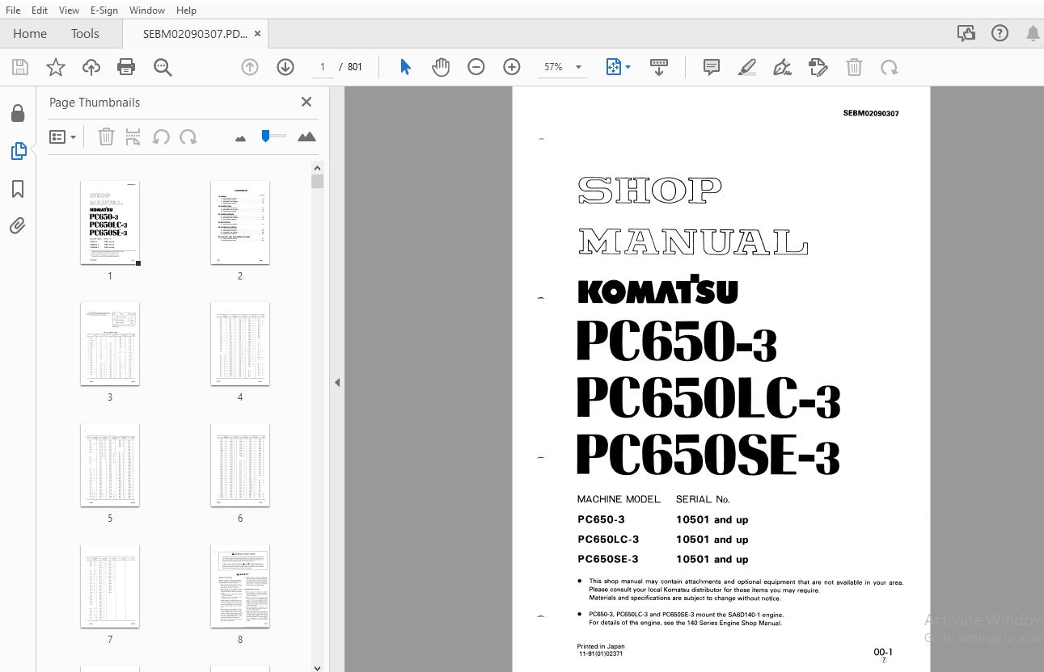Go to the previous page arrow
The width and height of the screenshot is (1044, 672).
tap(250, 67)
